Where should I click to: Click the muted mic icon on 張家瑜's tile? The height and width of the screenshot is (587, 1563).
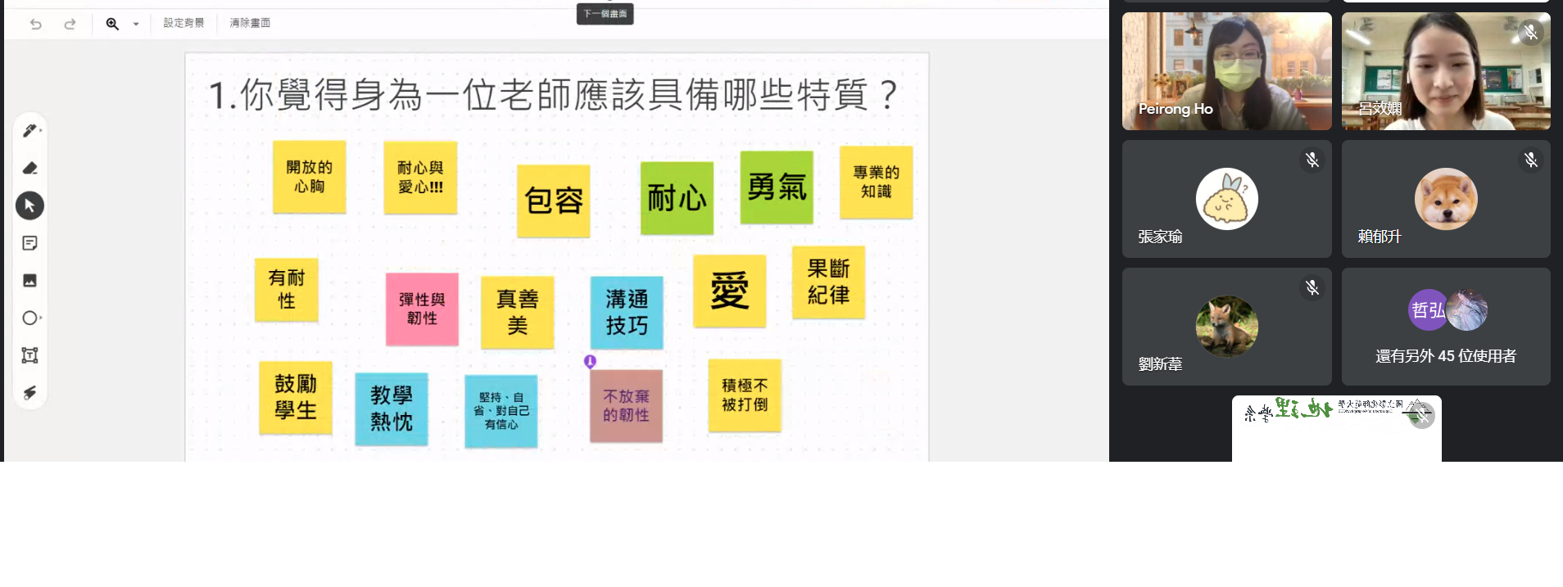tap(1312, 160)
